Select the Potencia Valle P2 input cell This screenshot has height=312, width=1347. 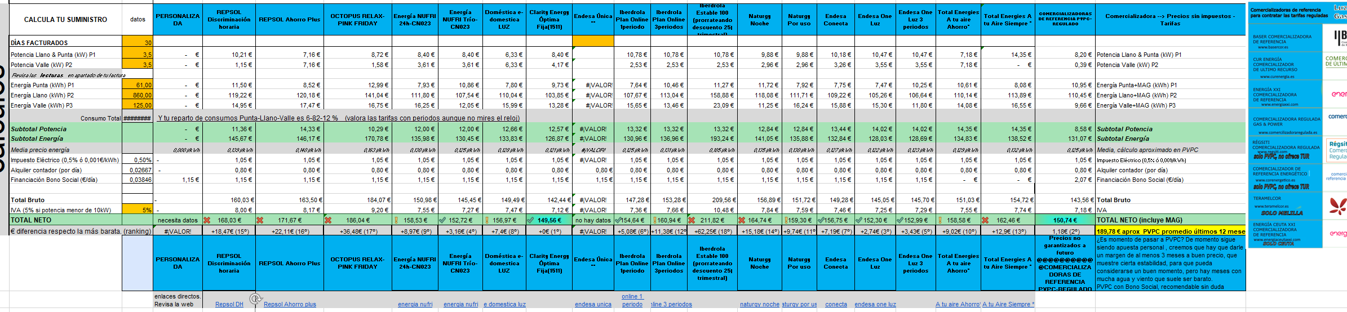click(138, 65)
